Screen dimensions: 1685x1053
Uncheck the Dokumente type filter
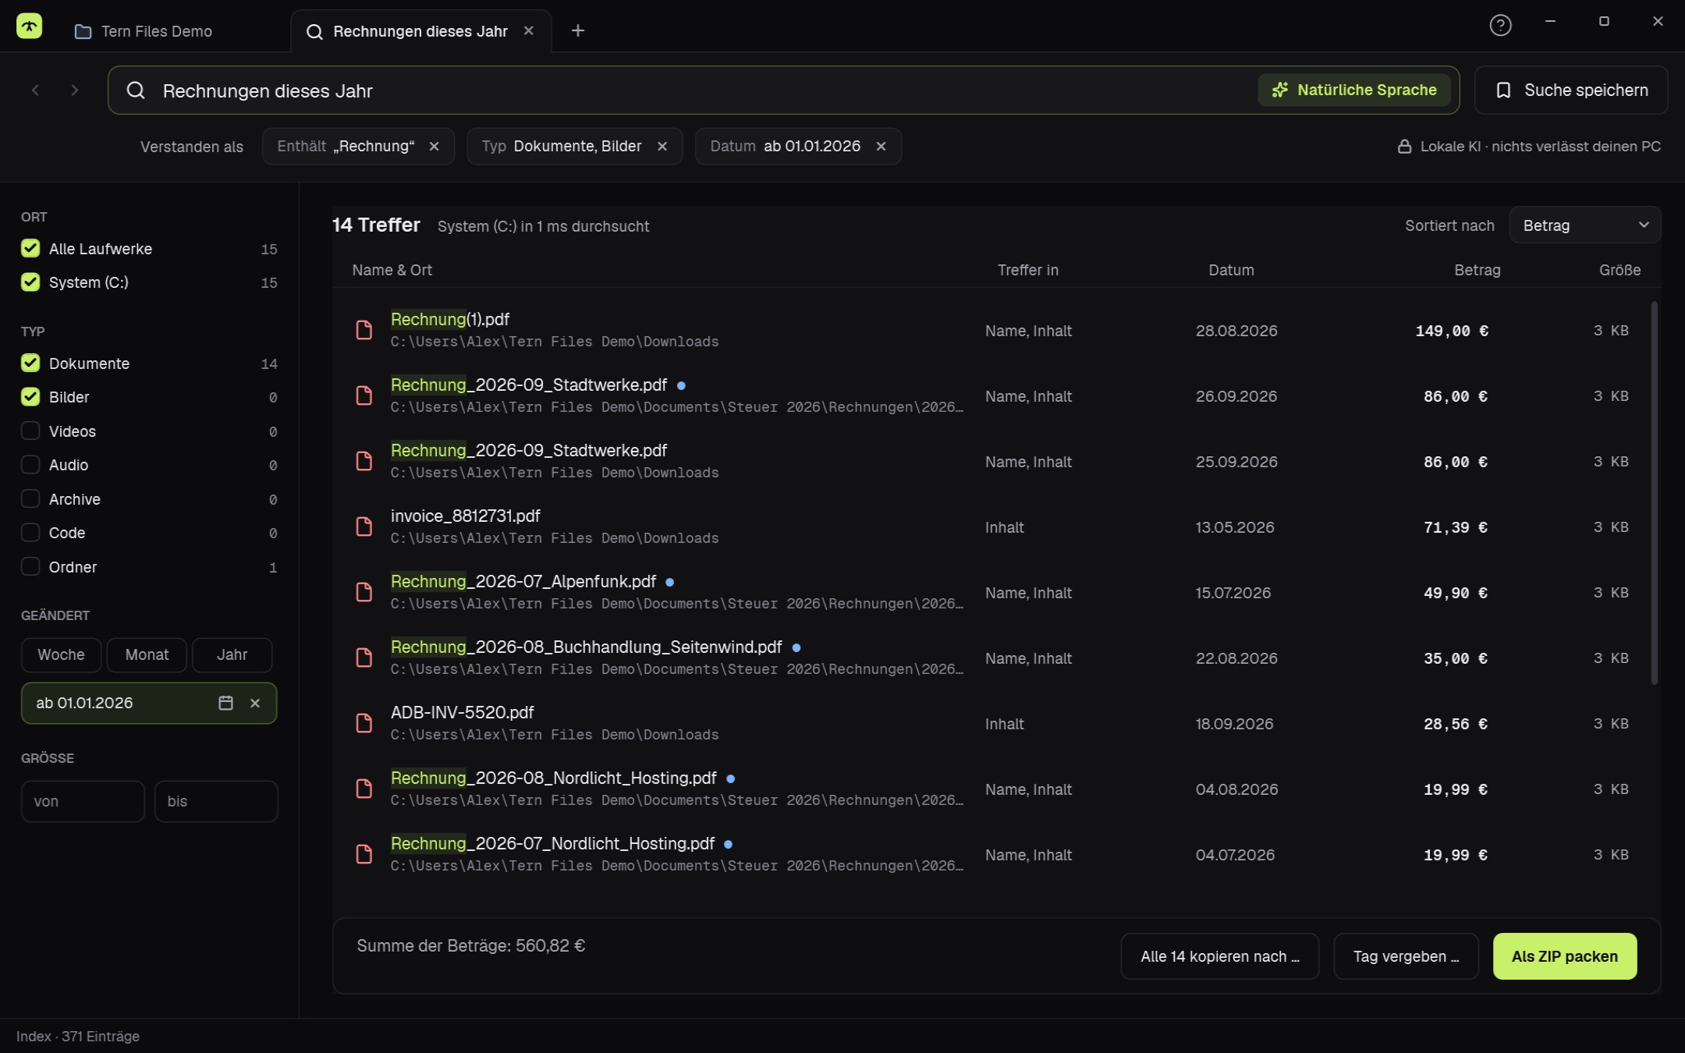pyautogui.click(x=30, y=363)
